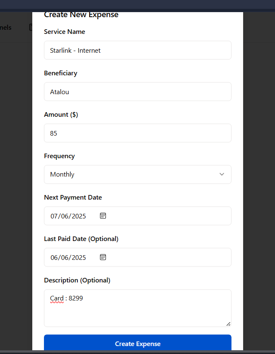Click the Frequency field label
This screenshot has width=275, height=354.
tap(59, 156)
